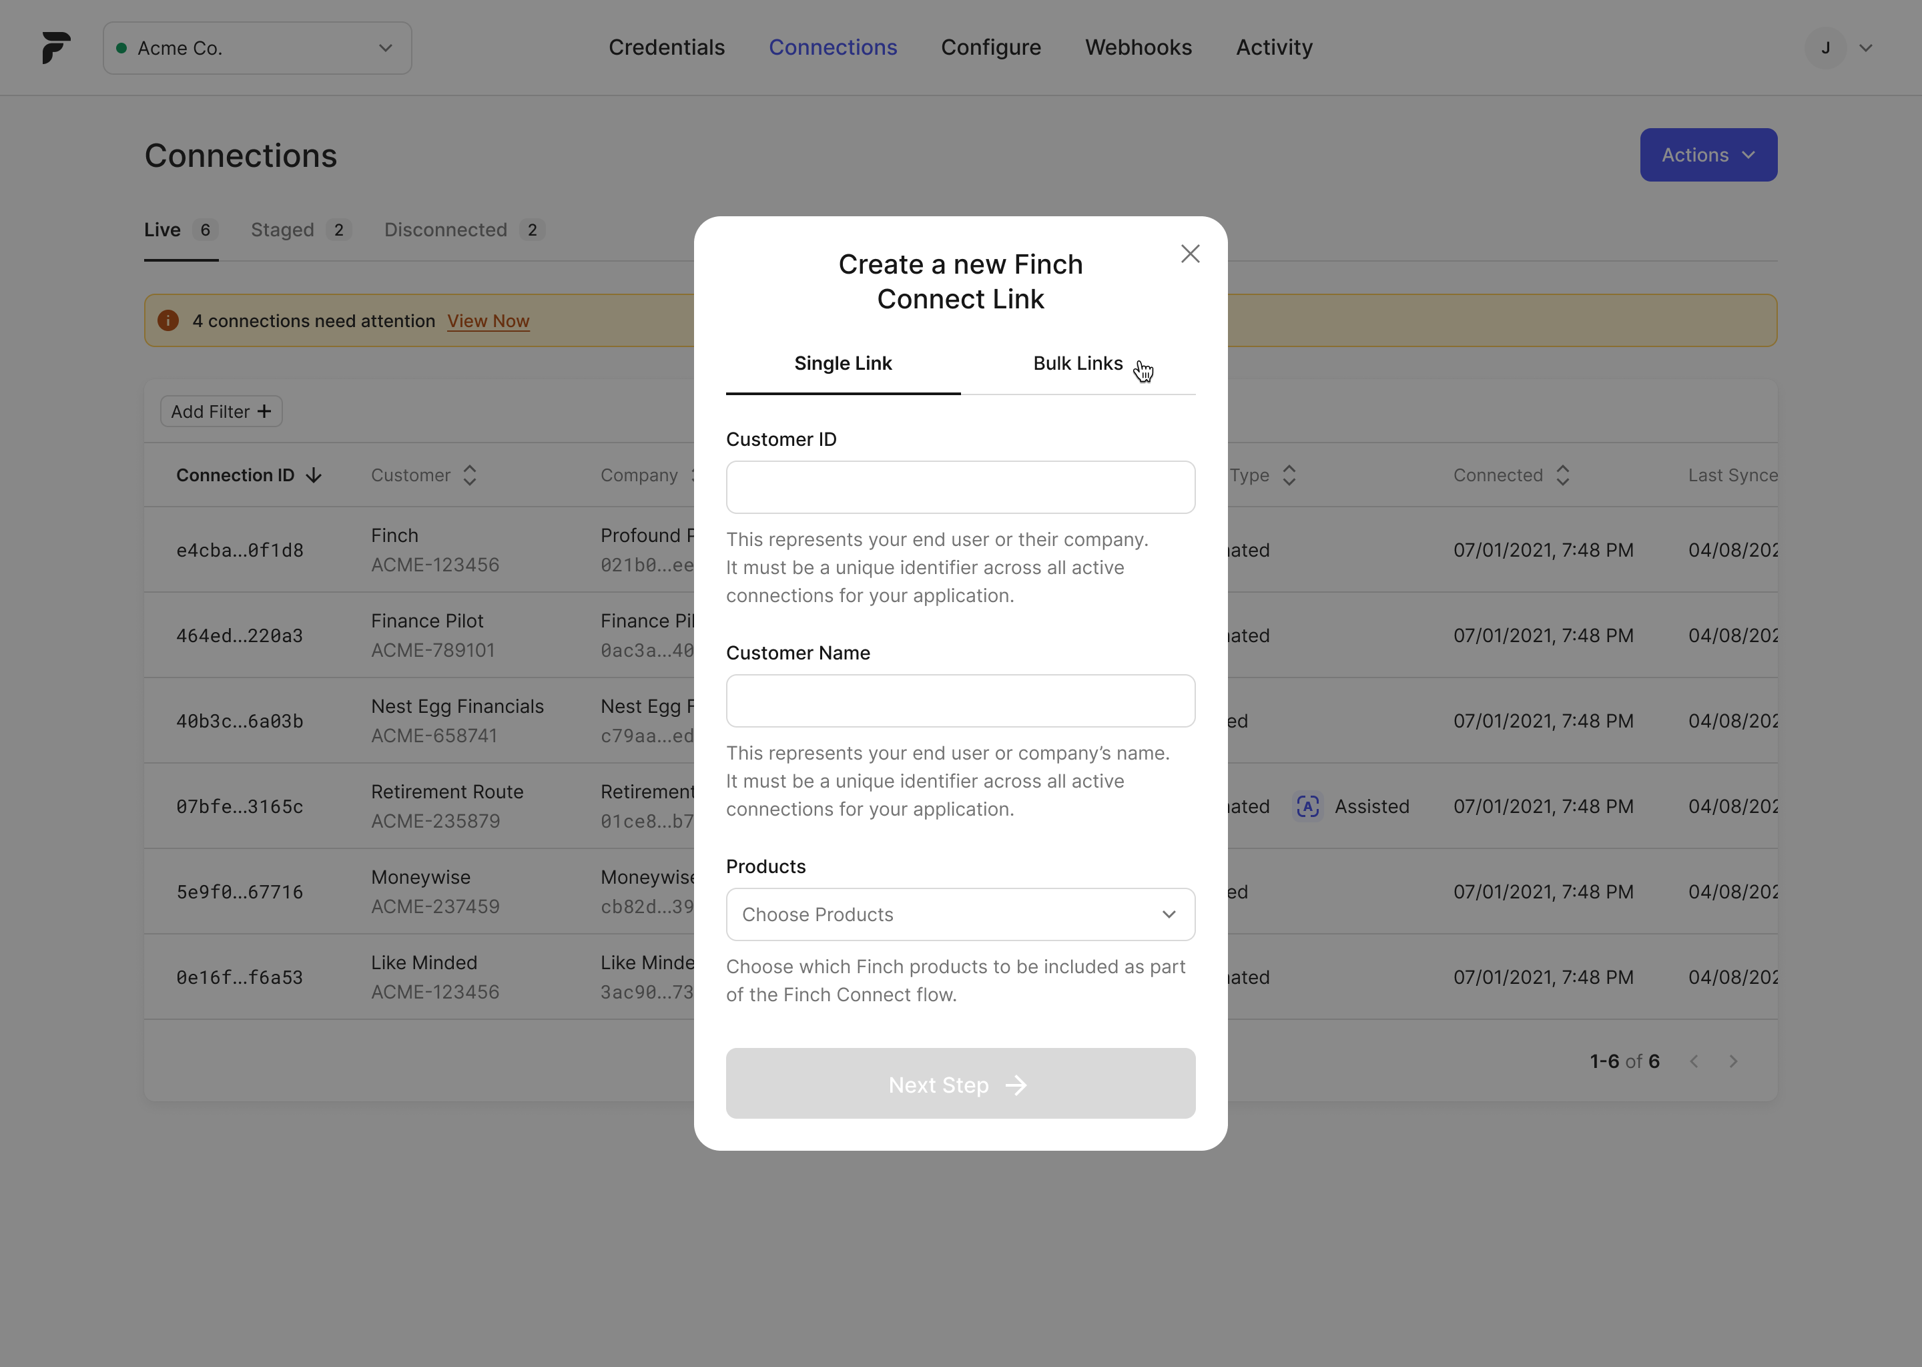Screen dimensions: 1922x1367
Task: Click the Assisted badge icon
Action: pyautogui.click(x=1308, y=806)
